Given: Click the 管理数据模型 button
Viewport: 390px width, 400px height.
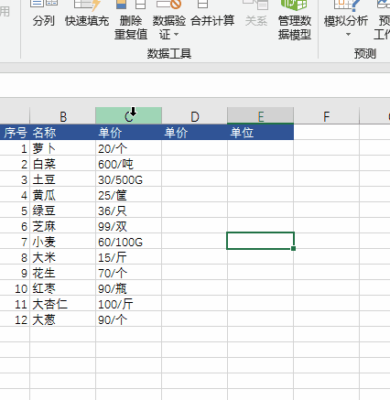Looking at the screenshot, I should click(x=295, y=20).
